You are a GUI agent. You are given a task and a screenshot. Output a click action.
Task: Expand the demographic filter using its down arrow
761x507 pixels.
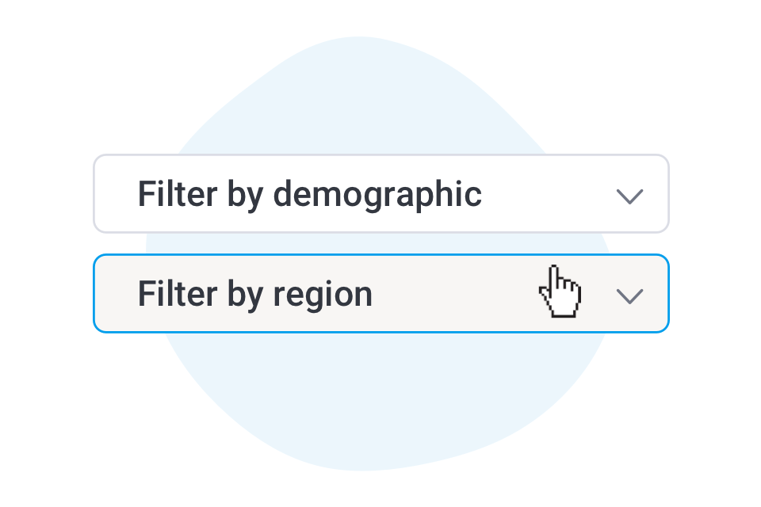tap(629, 196)
